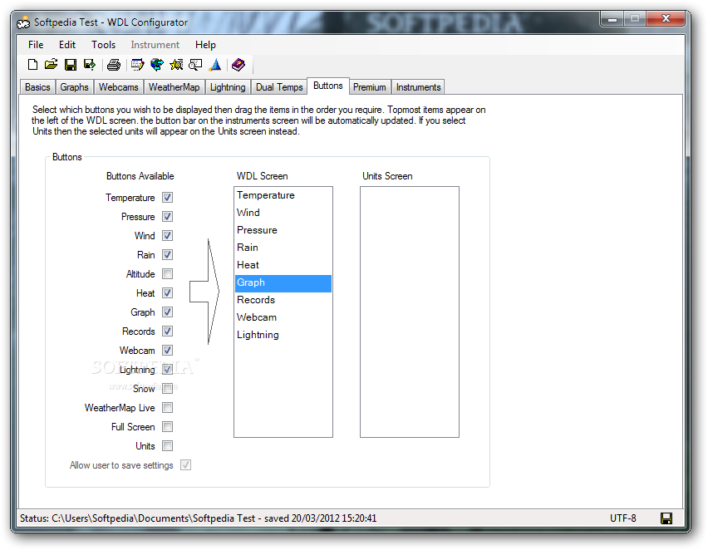
Task: Select Lightning in the WDL Screen list
Action: click(x=283, y=335)
